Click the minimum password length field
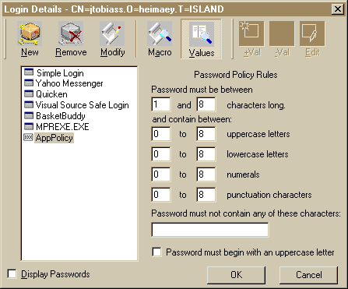 click(x=161, y=104)
